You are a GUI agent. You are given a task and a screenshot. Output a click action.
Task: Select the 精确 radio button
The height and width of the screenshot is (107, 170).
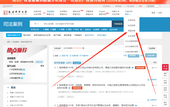[x=44, y=29]
